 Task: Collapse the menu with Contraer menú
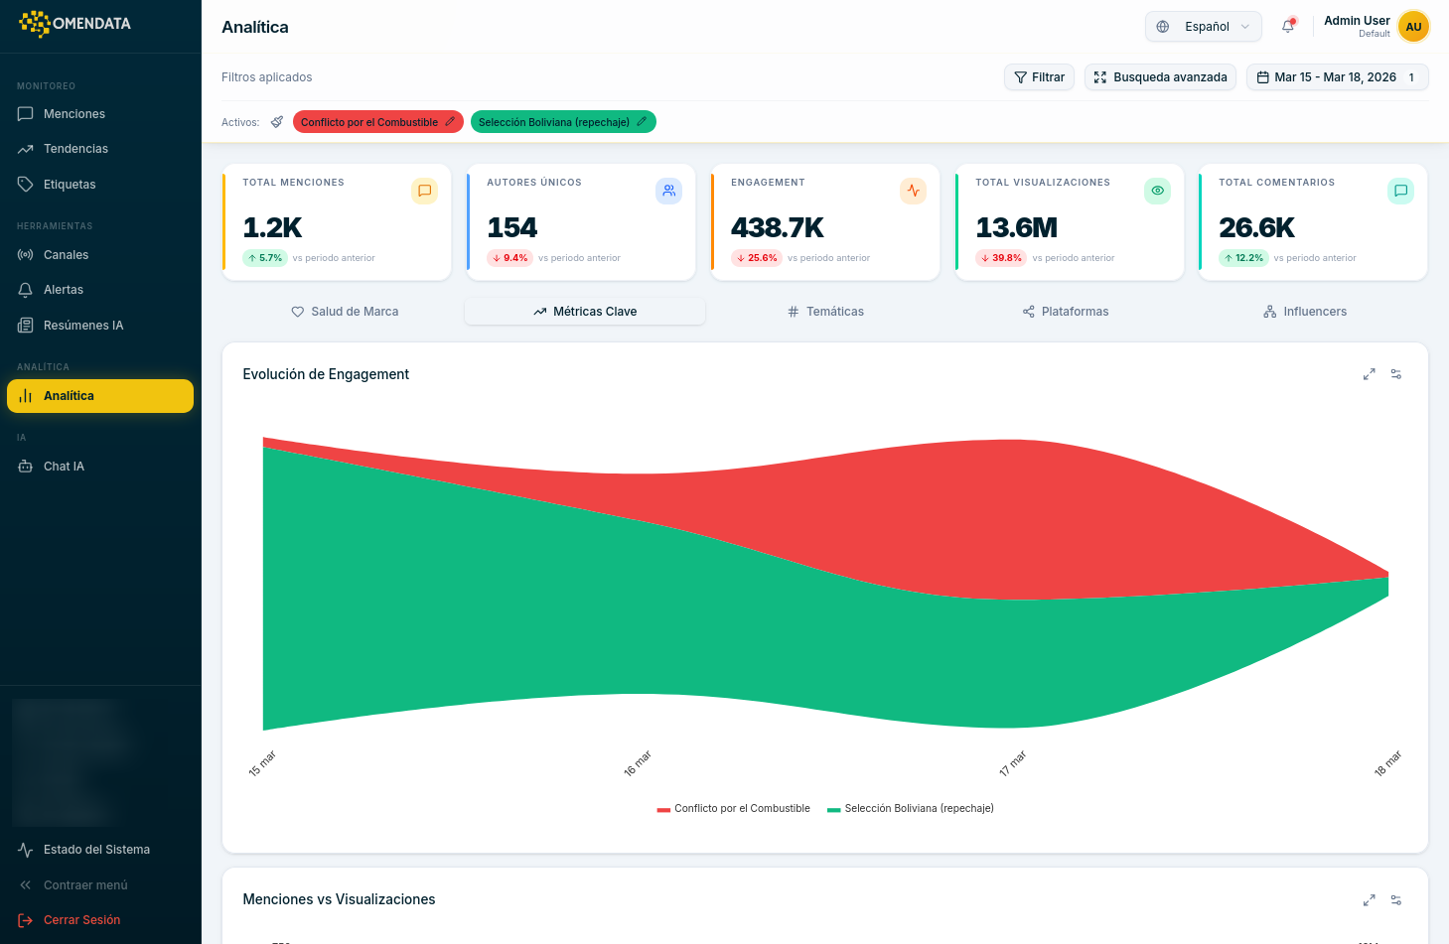coord(85,884)
